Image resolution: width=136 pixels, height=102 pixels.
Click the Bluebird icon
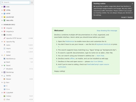coord(5,69)
